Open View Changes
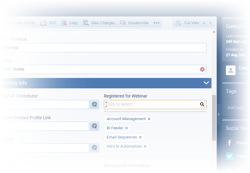The image size is (250, 173). (99, 23)
